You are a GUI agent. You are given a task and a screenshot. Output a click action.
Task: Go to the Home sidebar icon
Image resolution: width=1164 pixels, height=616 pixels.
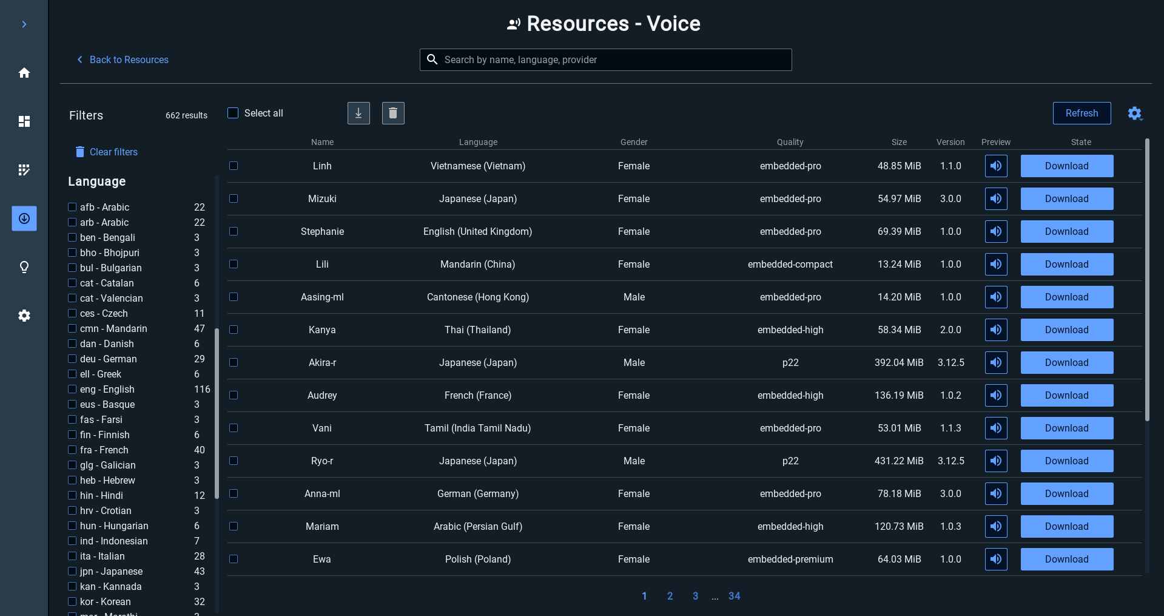[x=24, y=73]
